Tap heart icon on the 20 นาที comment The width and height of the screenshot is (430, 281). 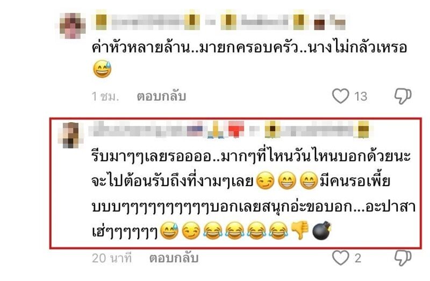click(x=340, y=258)
